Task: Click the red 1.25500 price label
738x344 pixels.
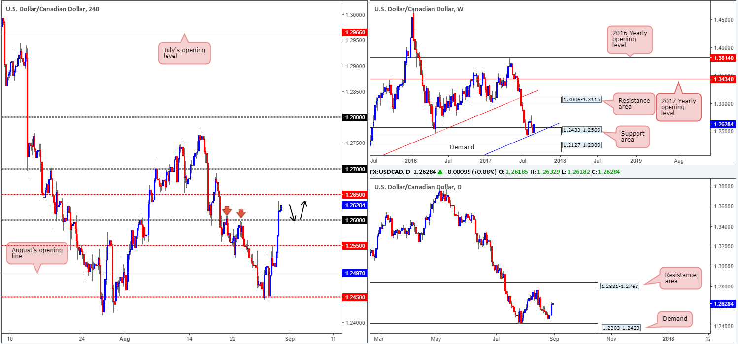Action: coord(354,246)
